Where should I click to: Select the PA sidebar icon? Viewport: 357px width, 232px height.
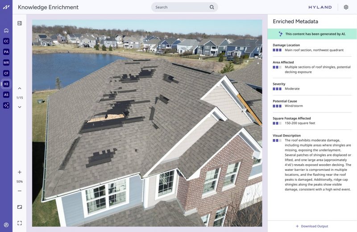6,52
